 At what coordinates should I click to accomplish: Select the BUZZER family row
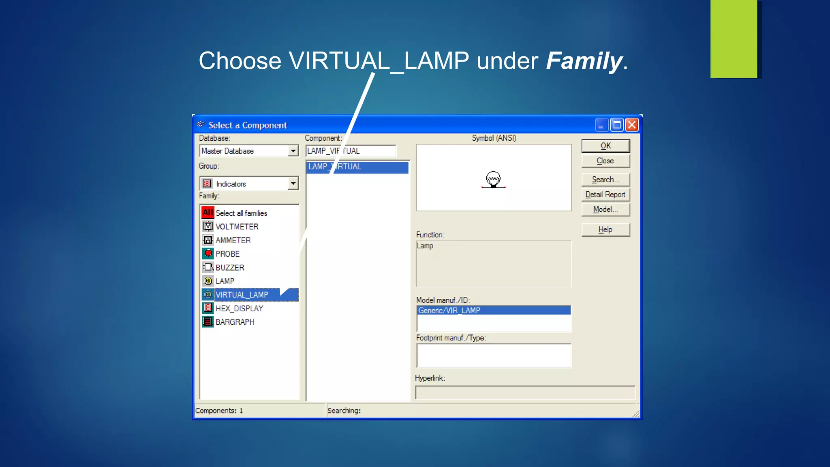click(x=250, y=268)
